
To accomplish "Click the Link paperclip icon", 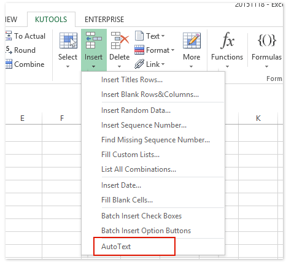I will (139, 64).
